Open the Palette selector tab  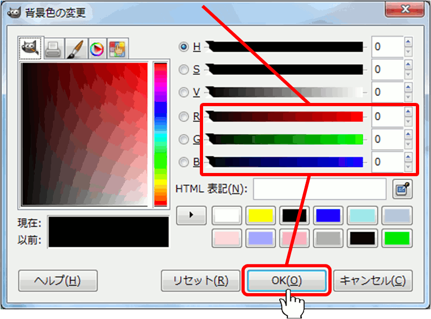coord(117,49)
